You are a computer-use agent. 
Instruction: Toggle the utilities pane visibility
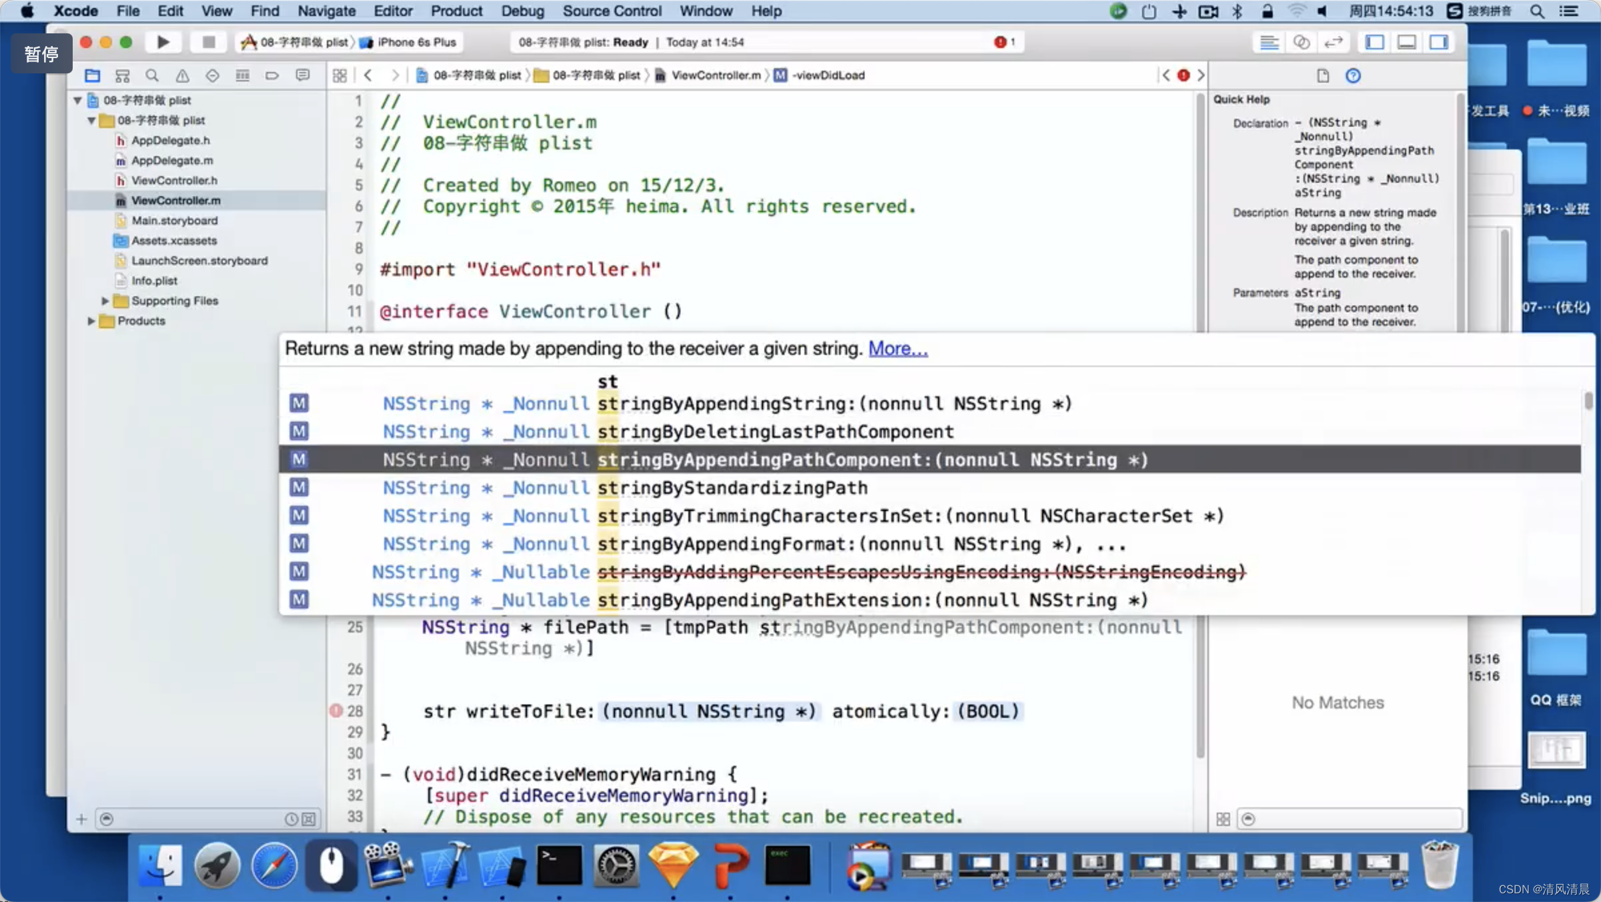(1438, 42)
